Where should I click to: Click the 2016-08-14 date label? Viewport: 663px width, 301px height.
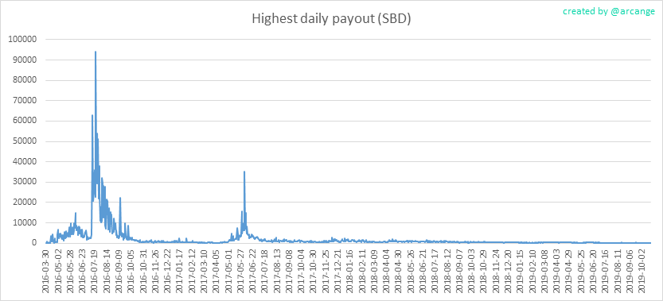pos(107,270)
